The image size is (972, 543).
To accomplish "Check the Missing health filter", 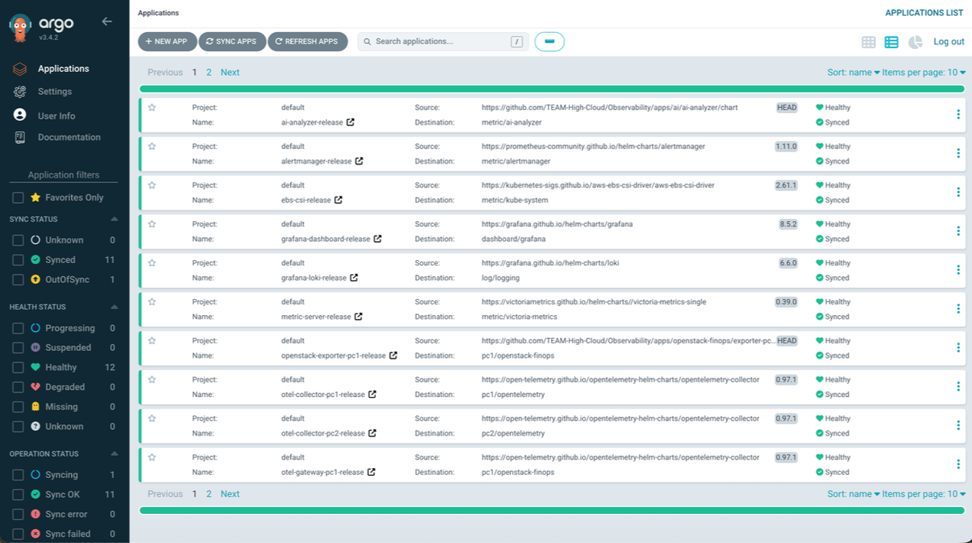I will coord(18,408).
